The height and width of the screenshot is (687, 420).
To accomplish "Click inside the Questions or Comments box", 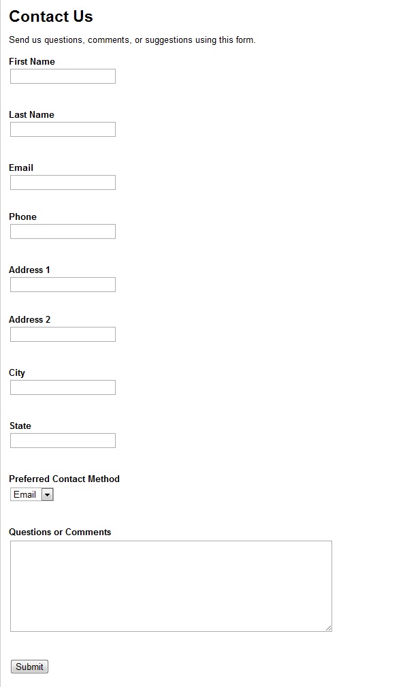I will click(x=170, y=586).
